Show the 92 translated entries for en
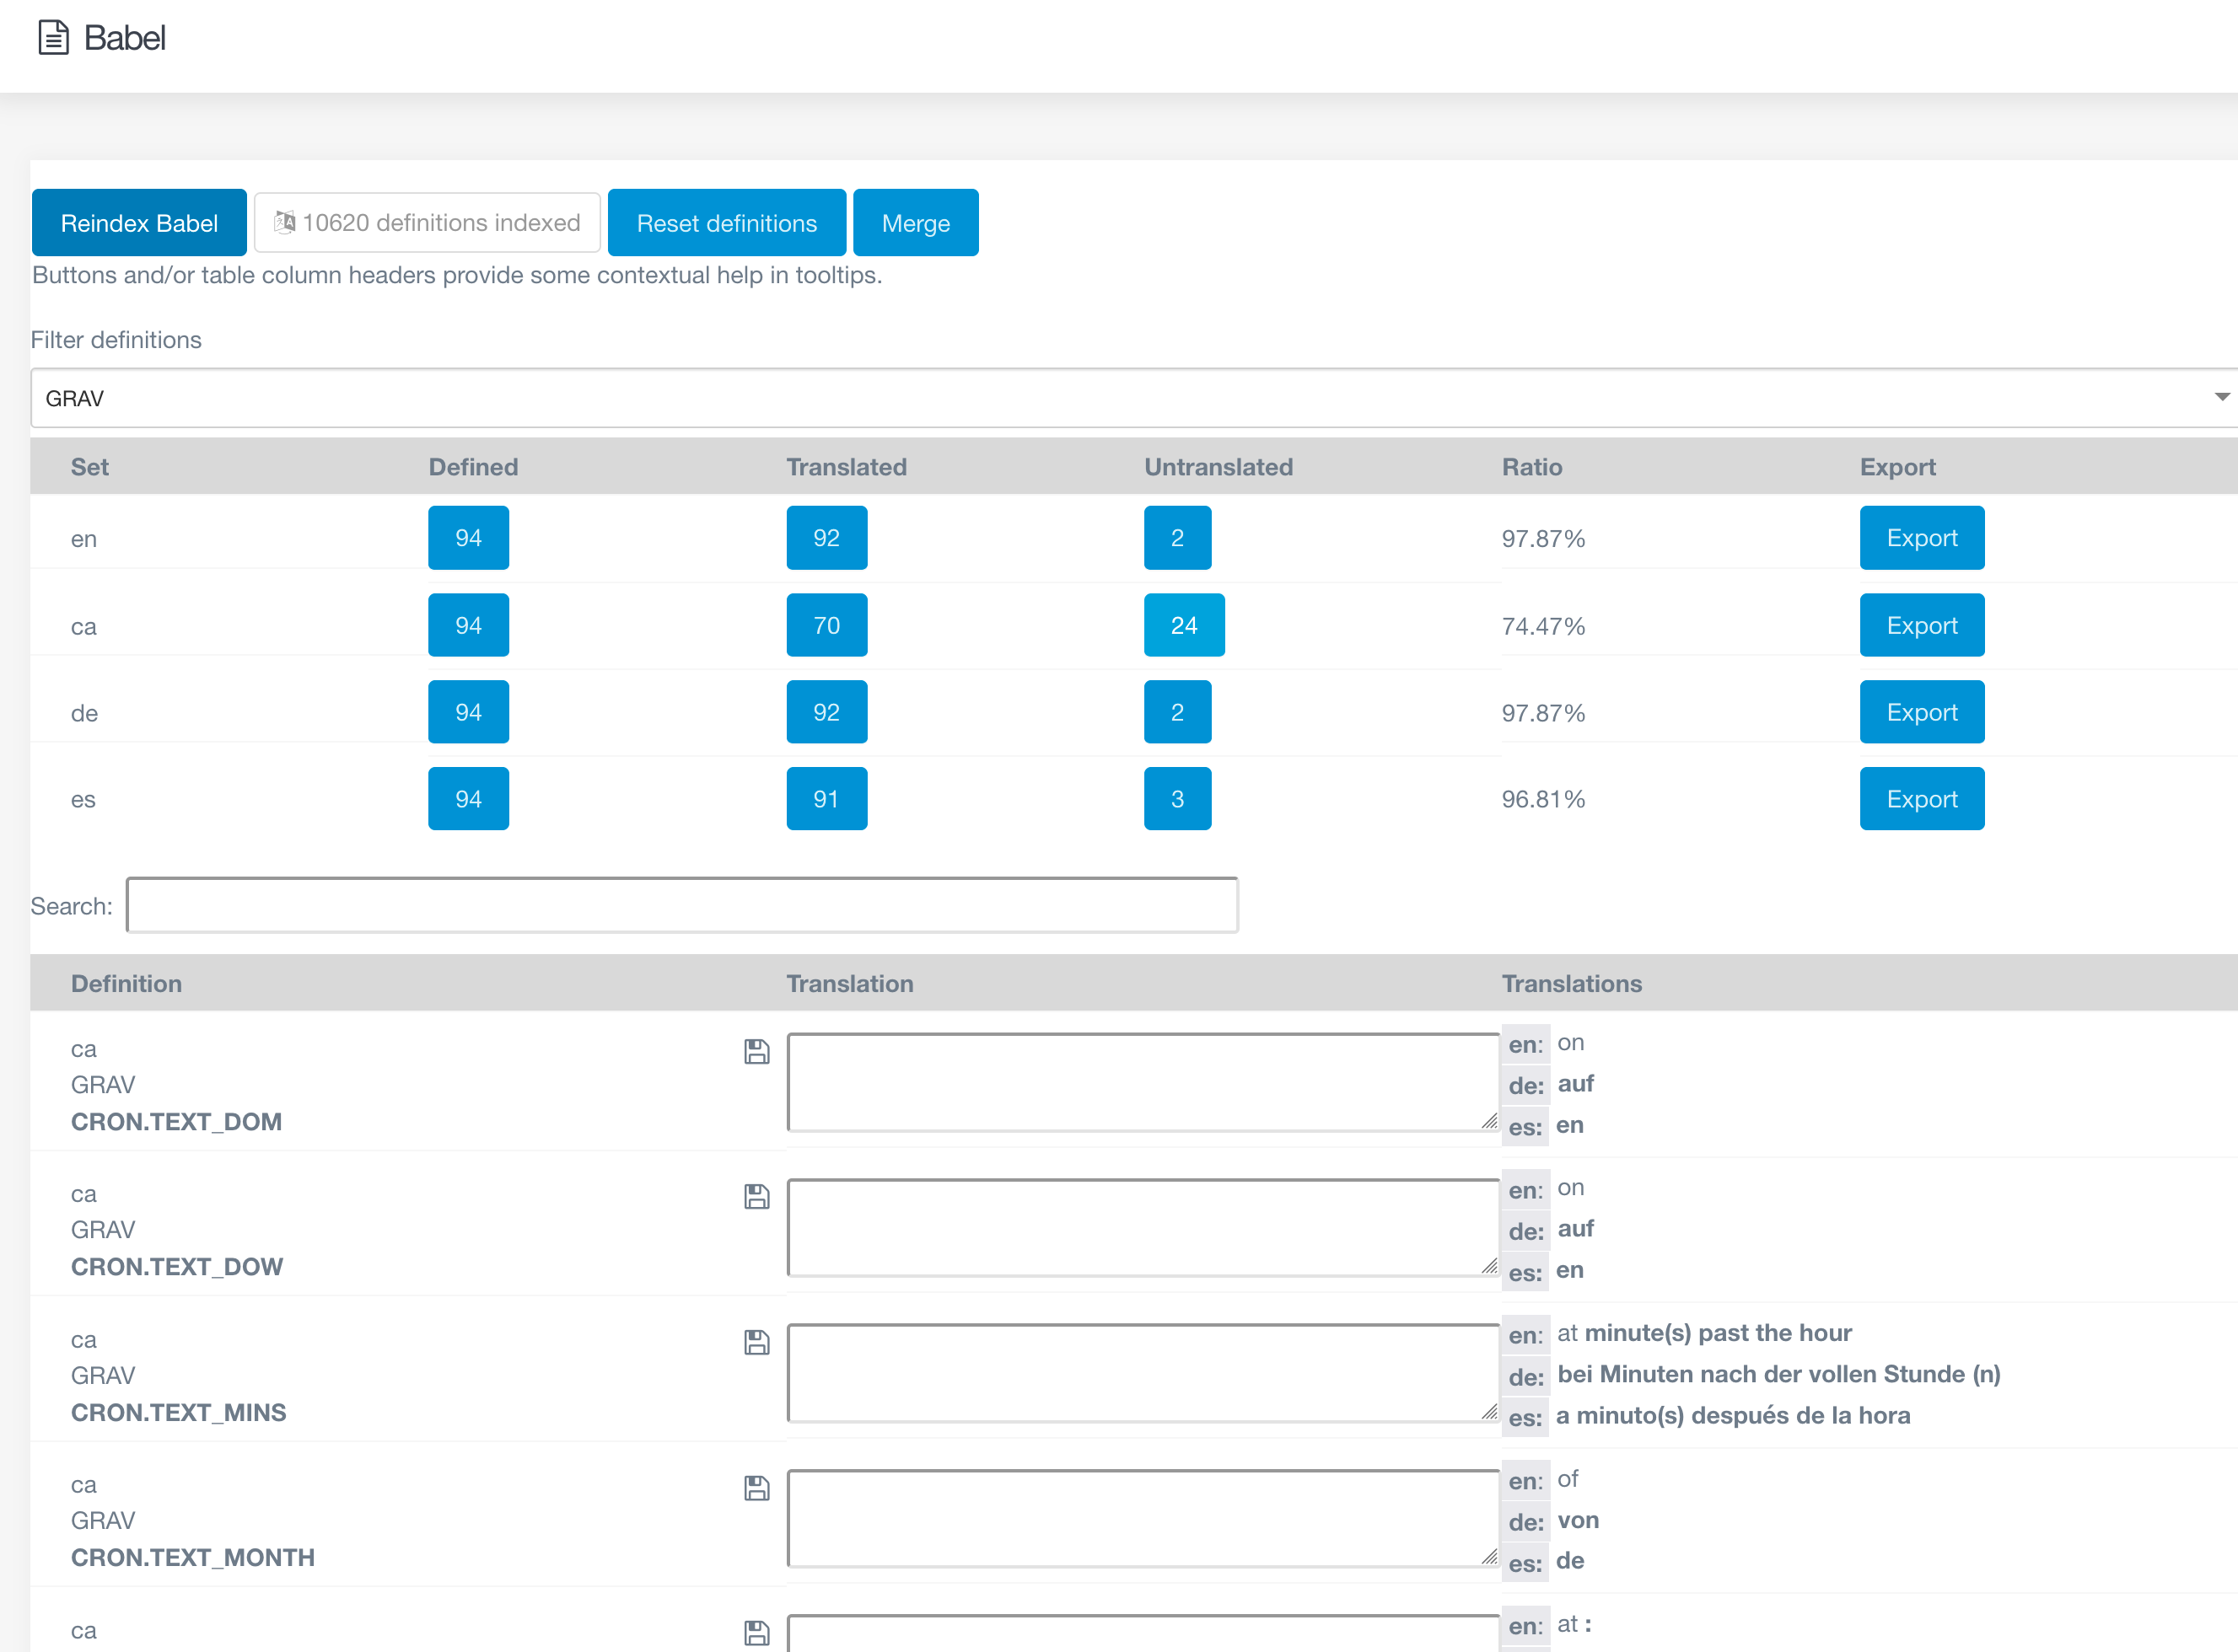The width and height of the screenshot is (2238, 1652). [826, 538]
